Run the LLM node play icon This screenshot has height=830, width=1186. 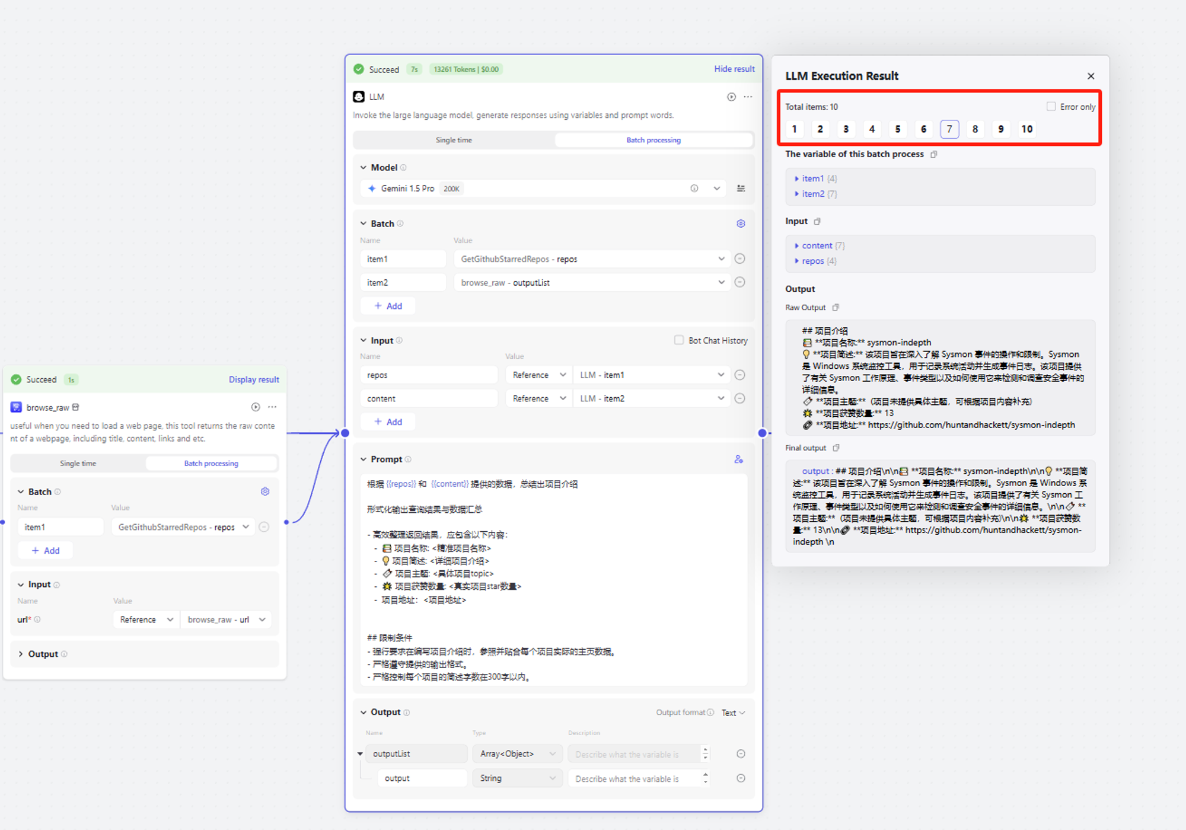pyautogui.click(x=731, y=97)
